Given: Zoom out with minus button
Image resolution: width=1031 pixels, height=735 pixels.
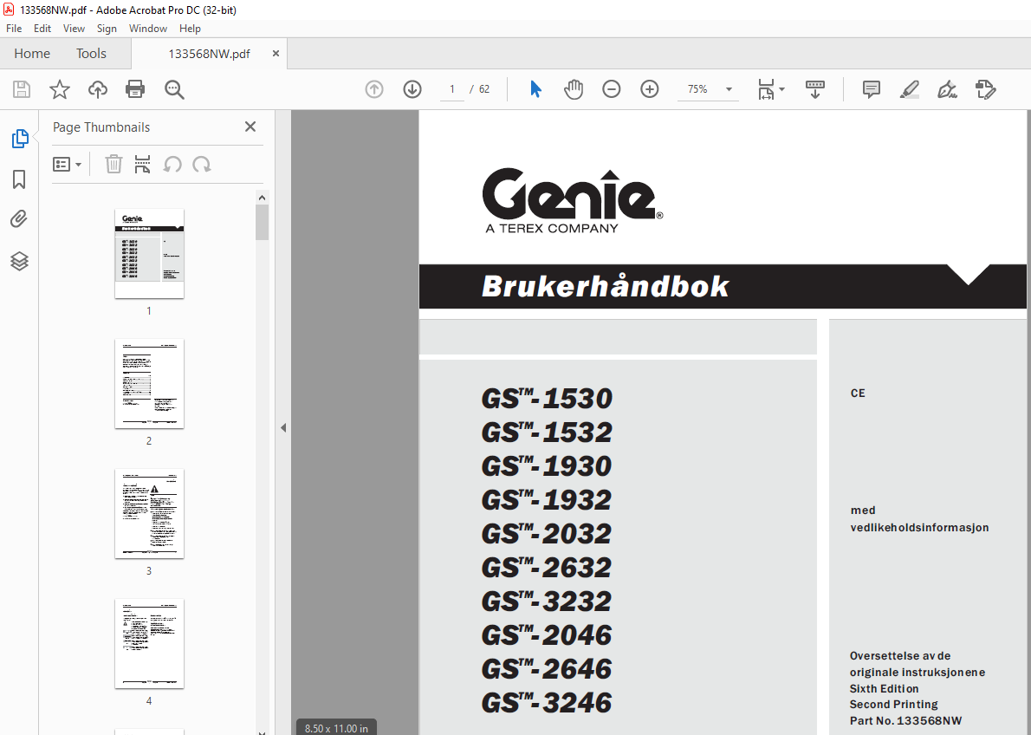Looking at the screenshot, I should [612, 88].
